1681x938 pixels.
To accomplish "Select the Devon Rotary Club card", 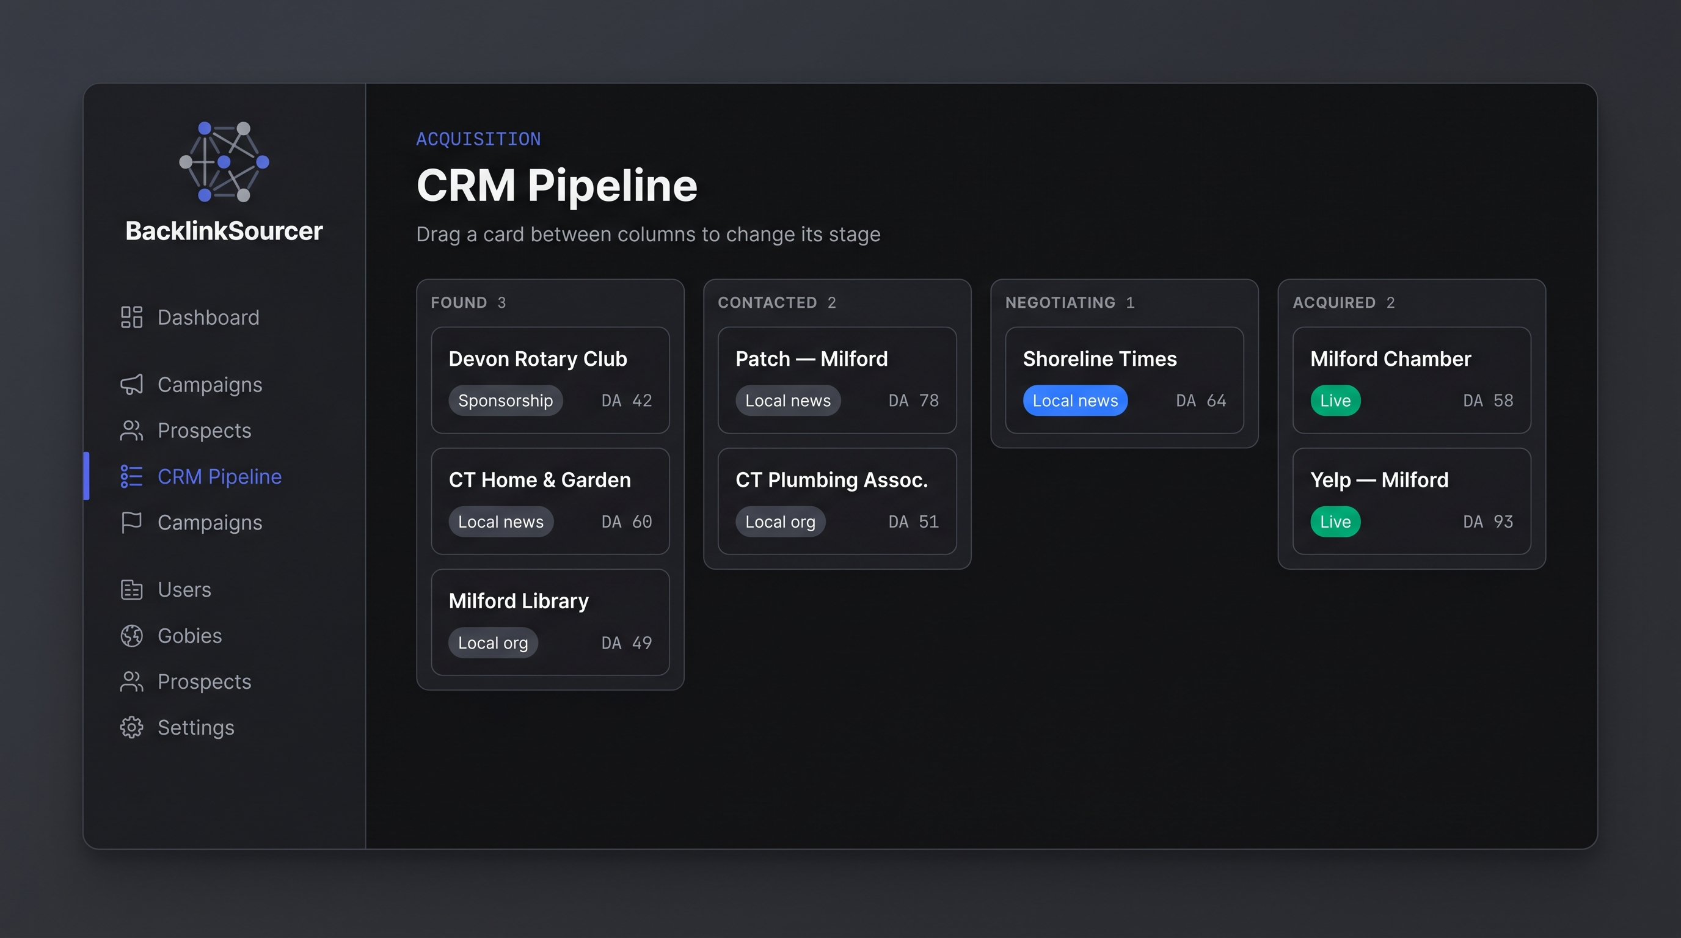I will coord(550,380).
